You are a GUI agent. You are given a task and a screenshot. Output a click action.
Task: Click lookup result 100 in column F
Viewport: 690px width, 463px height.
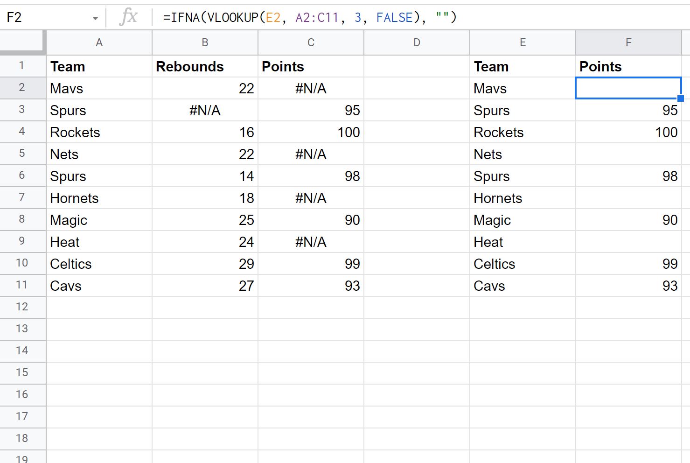tap(667, 133)
